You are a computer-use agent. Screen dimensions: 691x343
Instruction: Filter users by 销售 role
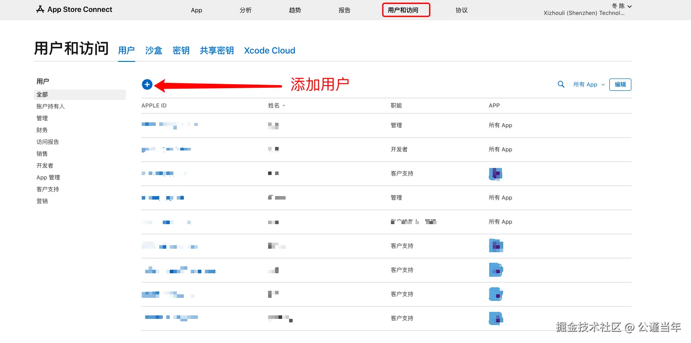42,154
